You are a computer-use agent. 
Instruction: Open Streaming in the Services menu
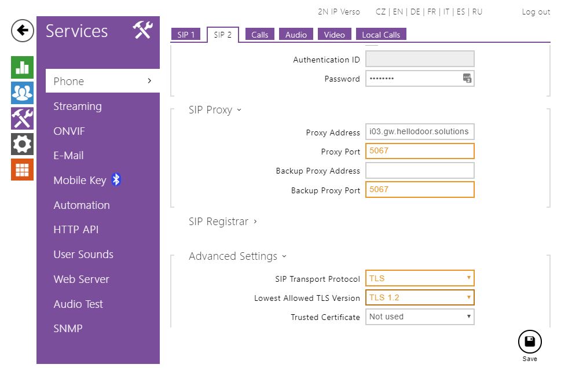[78, 106]
